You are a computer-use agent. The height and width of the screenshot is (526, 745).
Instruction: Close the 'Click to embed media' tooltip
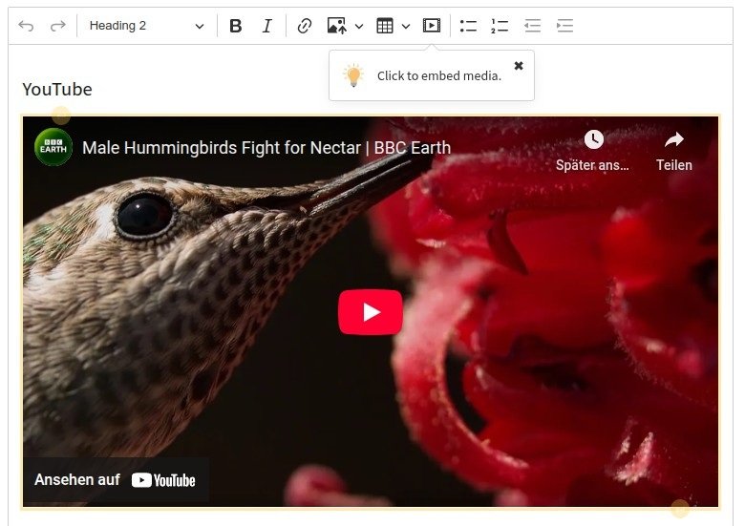coord(519,66)
